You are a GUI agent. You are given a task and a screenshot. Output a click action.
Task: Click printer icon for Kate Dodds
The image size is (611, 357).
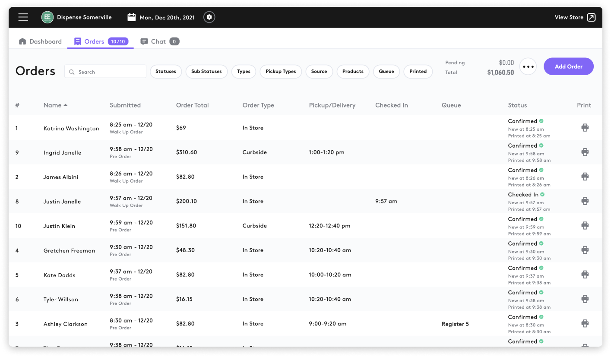[x=585, y=275]
